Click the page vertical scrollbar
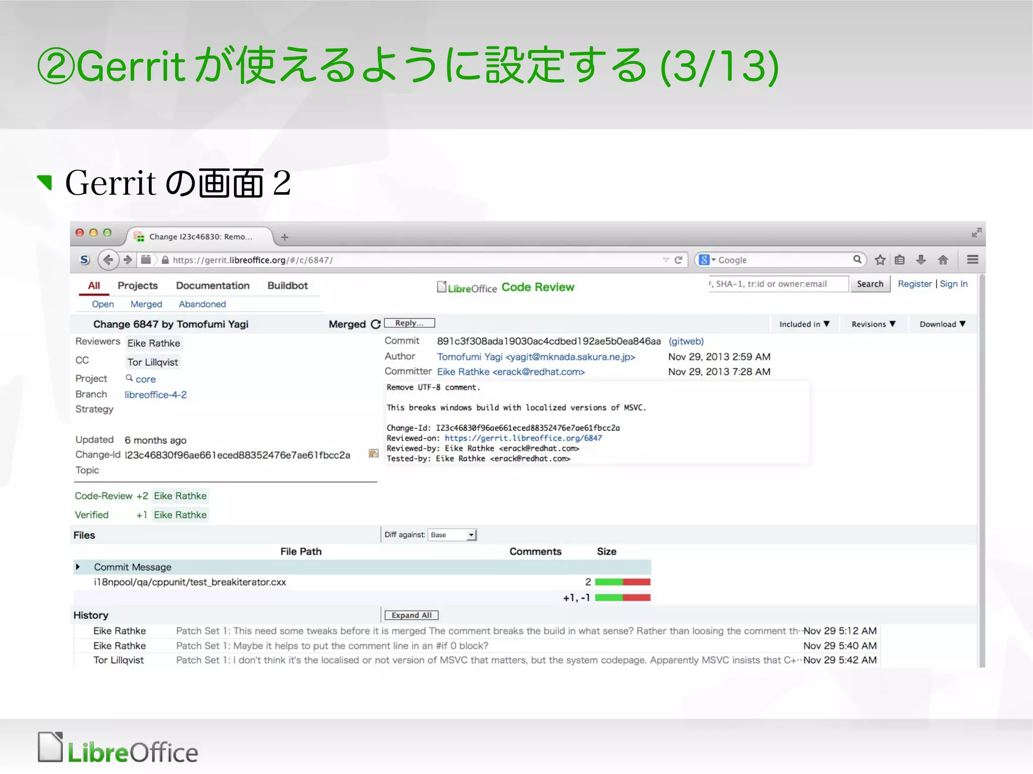Screen dimensions: 1033x774 [x=982, y=470]
